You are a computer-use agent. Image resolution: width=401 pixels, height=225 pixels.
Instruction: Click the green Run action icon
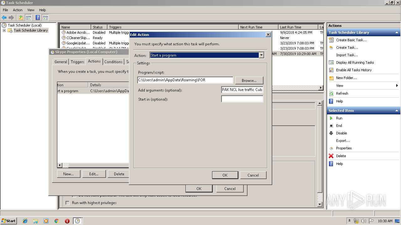pos(331,118)
